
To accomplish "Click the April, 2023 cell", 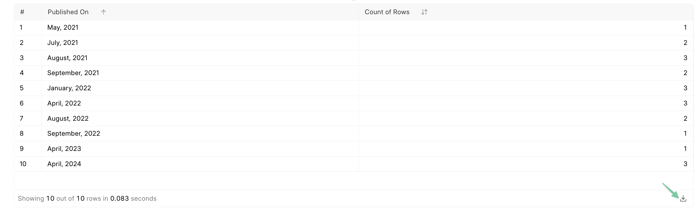I will pos(64,149).
